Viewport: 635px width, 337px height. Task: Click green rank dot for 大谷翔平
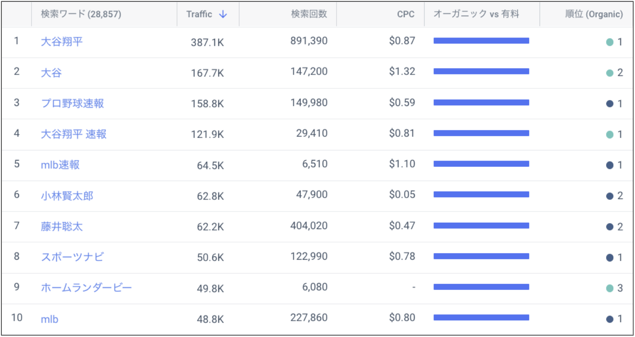coord(610,42)
